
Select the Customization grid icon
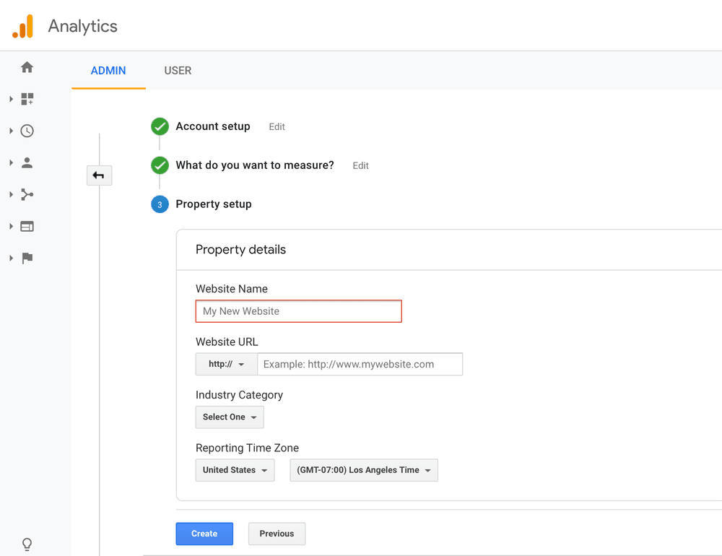(x=27, y=99)
